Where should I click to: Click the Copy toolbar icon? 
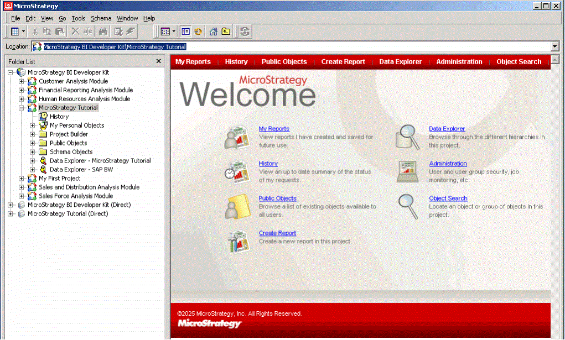47,32
